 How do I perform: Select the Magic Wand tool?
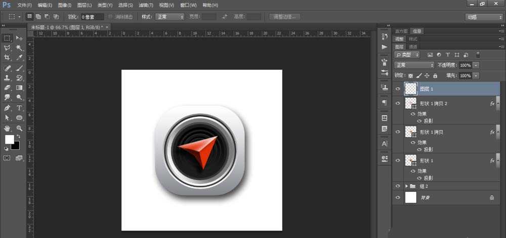pyautogui.click(x=19, y=48)
